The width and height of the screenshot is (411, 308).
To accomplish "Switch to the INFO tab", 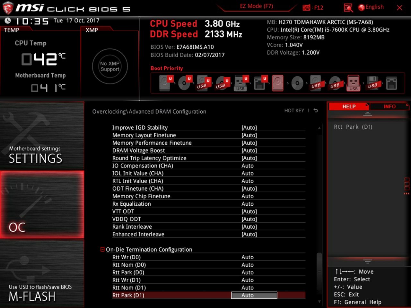I will coord(389,107).
